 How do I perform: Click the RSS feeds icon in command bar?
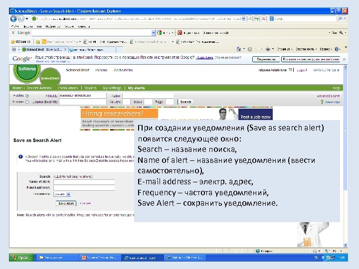pos(250,49)
